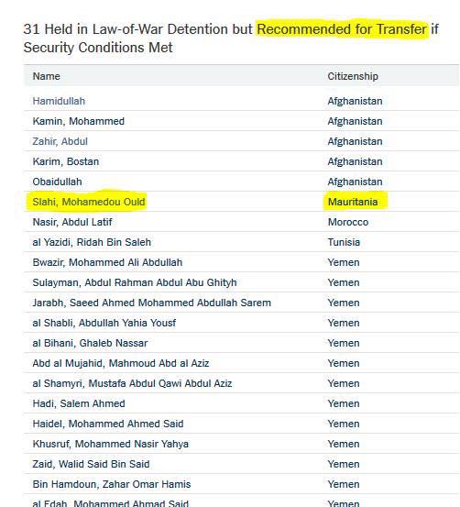Select Nasir, Abdul Latif in the list
Screen dimensions: 460x507
click(x=72, y=222)
